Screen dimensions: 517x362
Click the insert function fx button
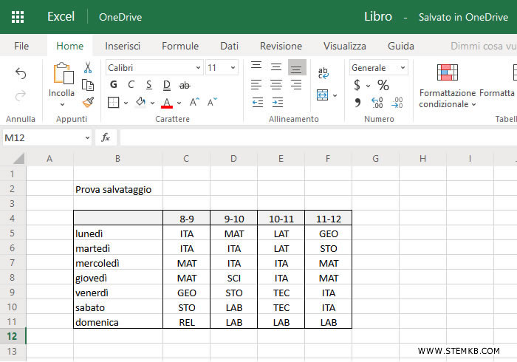pyautogui.click(x=106, y=137)
